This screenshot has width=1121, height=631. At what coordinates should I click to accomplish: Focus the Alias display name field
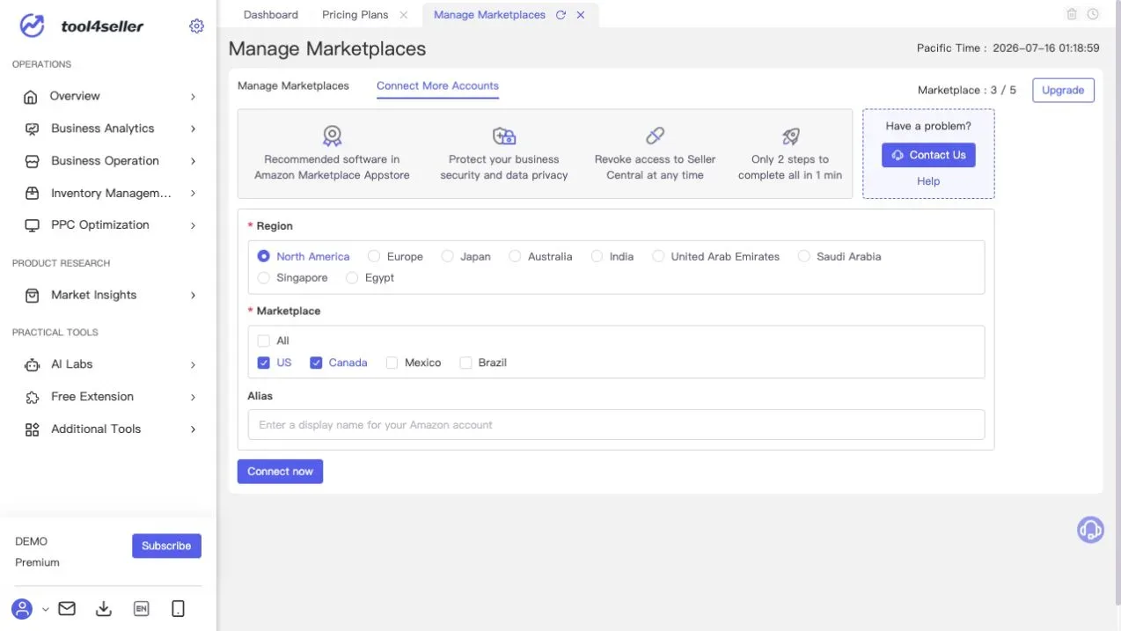tap(616, 425)
